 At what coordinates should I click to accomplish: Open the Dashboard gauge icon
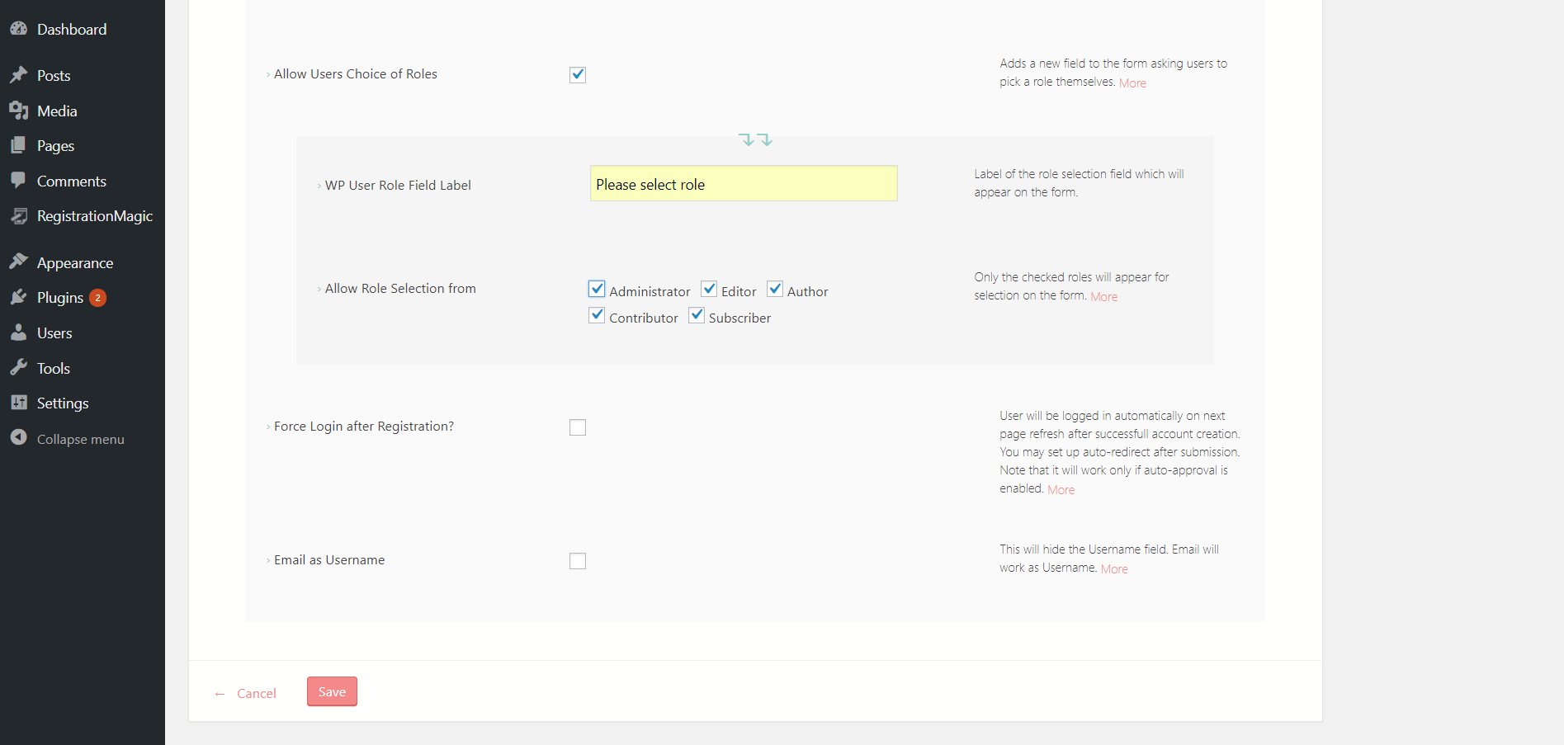[x=18, y=28]
